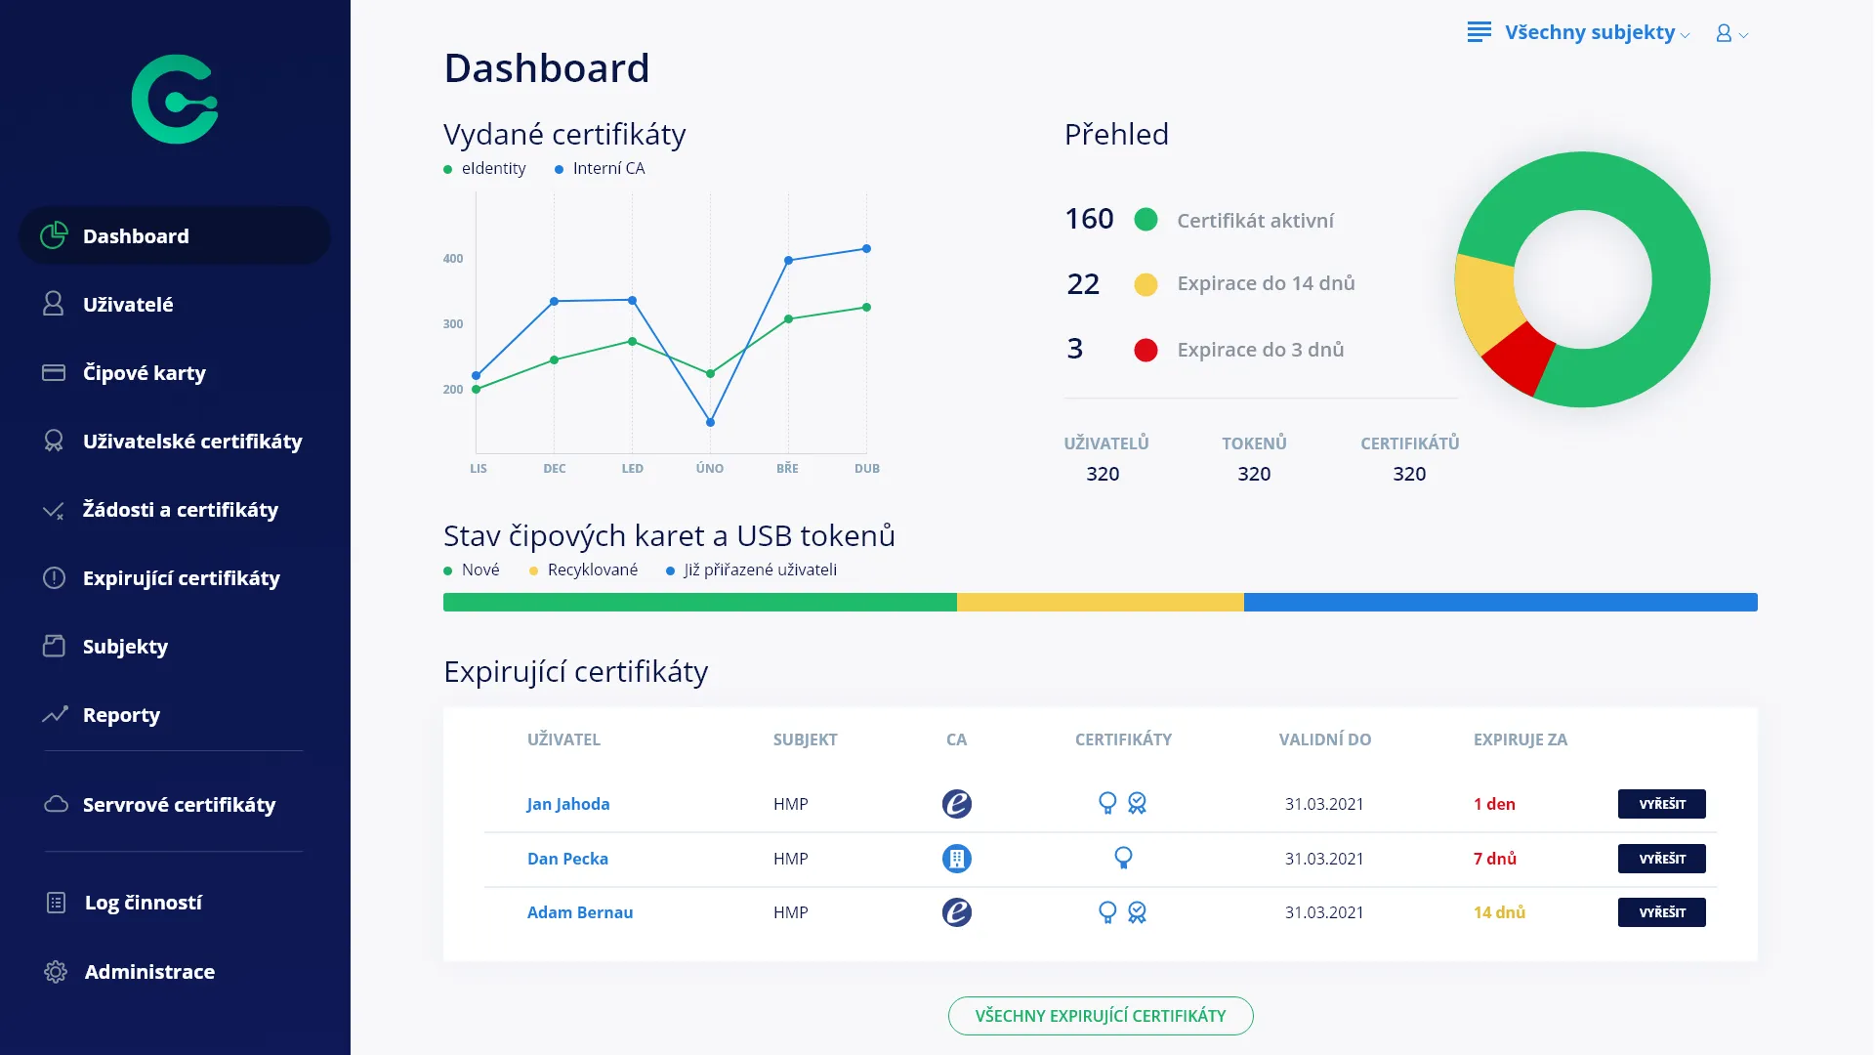This screenshot has width=1875, height=1055.
Task: Toggle the Interní CA series in the chart legend
Action: [x=600, y=168]
